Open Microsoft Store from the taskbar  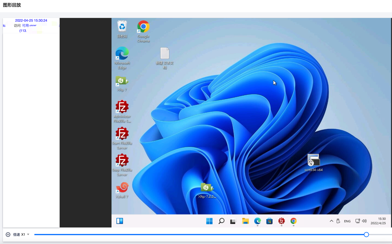coord(269,221)
